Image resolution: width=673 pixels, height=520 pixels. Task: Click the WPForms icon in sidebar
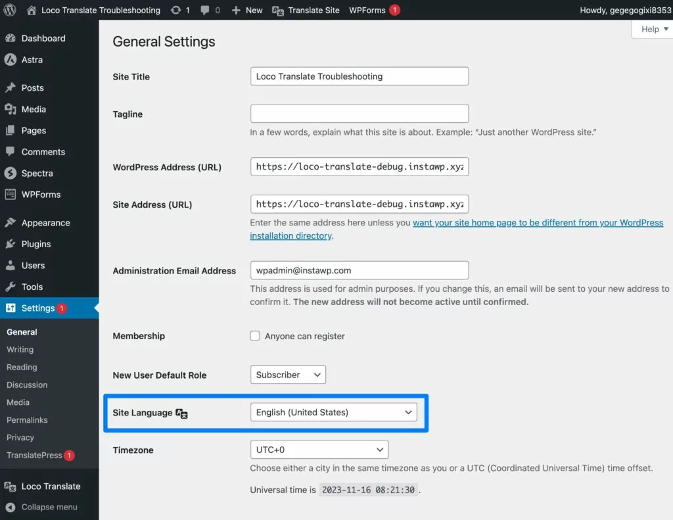click(11, 195)
